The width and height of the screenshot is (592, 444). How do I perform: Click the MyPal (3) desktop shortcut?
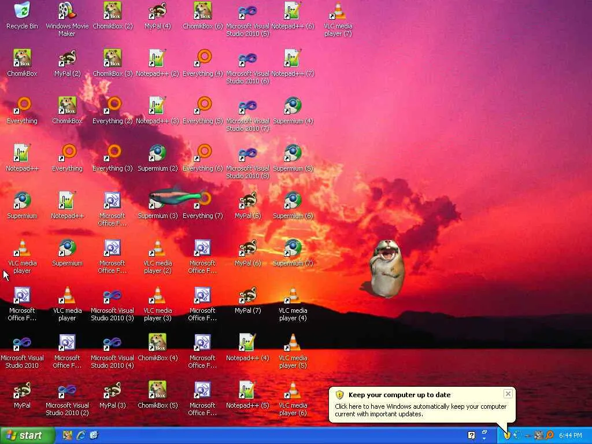[x=113, y=395]
